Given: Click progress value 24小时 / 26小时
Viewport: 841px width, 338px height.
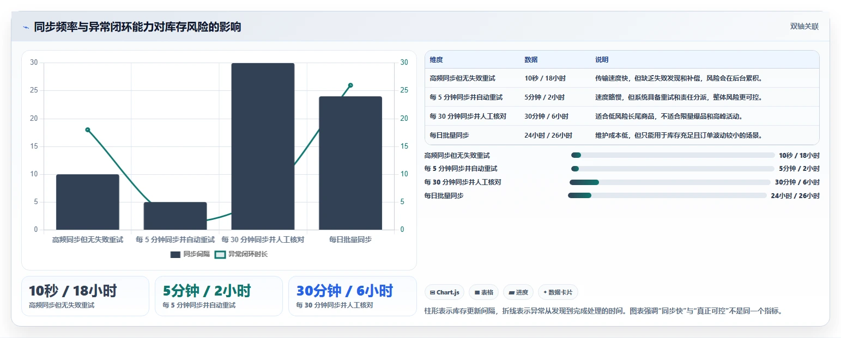Looking at the screenshot, I should coord(795,196).
